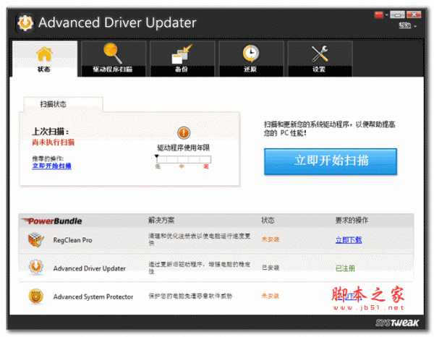Viewport: 434px width, 337px height.
Task: Click the driver age gauge bar
Action: [184, 159]
